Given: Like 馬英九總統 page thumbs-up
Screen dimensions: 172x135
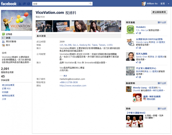Looking at the screenshot, I should pos(138,62).
